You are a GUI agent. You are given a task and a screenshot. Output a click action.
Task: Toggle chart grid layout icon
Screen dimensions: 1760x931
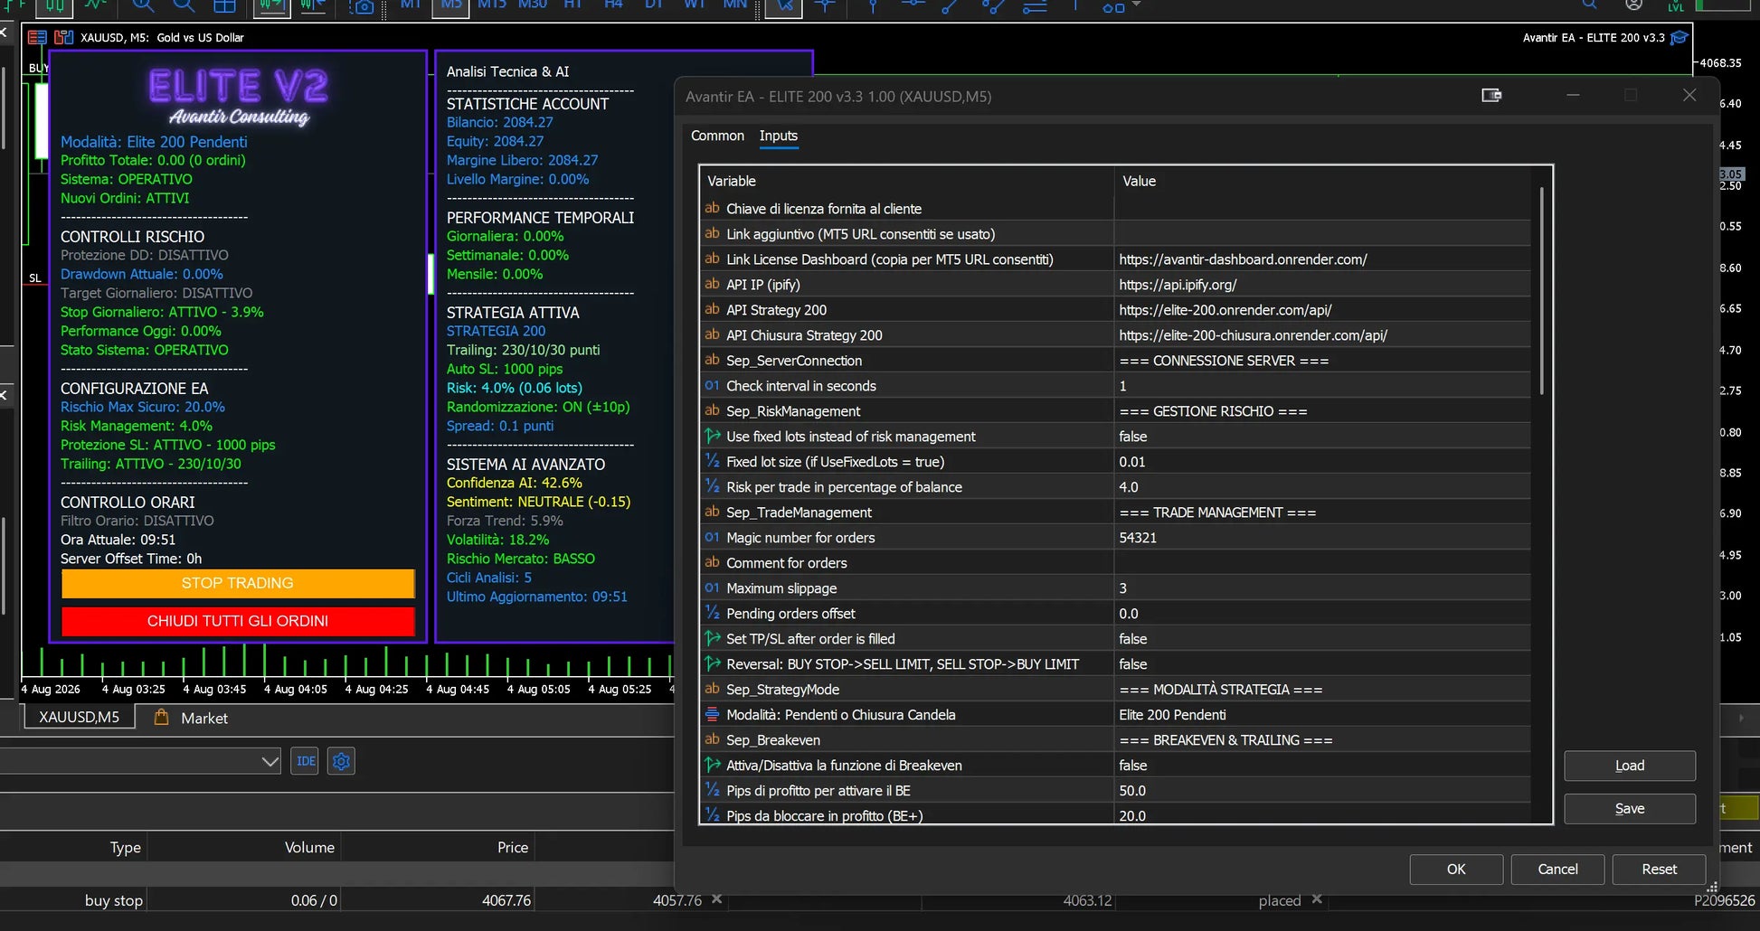coord(224,5)
